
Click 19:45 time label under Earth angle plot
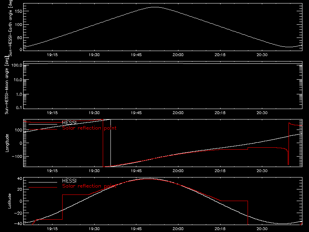tap(136, 55)
